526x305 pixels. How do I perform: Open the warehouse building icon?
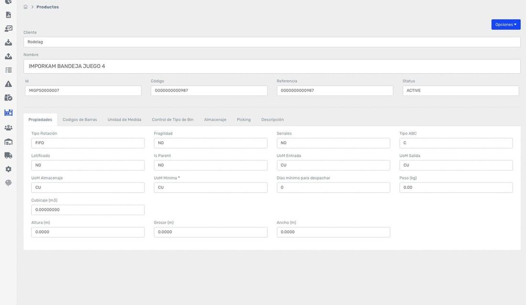click(9, 142)
